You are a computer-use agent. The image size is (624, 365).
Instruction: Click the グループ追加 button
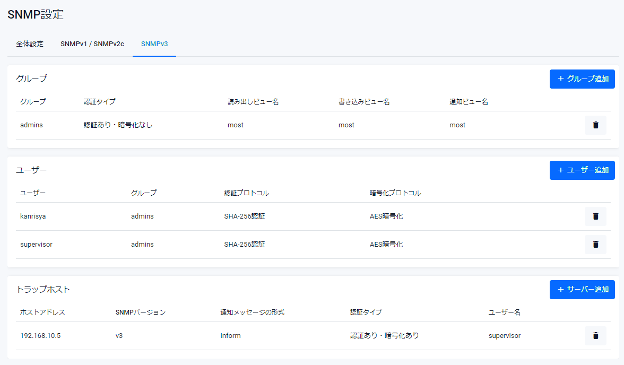point(582,79)
